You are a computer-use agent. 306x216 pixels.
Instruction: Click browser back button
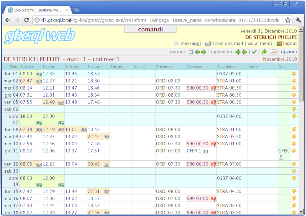point(8,20)
